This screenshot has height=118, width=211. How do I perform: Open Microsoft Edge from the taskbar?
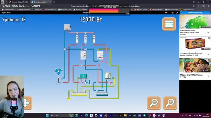point(86,115)
